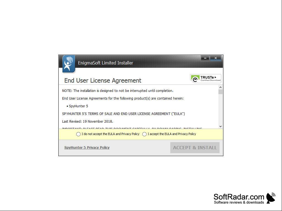This screenshot has width=282, height=211.
Task: Open the TRUSTe Certified Download badge
Action: (206, 78)
